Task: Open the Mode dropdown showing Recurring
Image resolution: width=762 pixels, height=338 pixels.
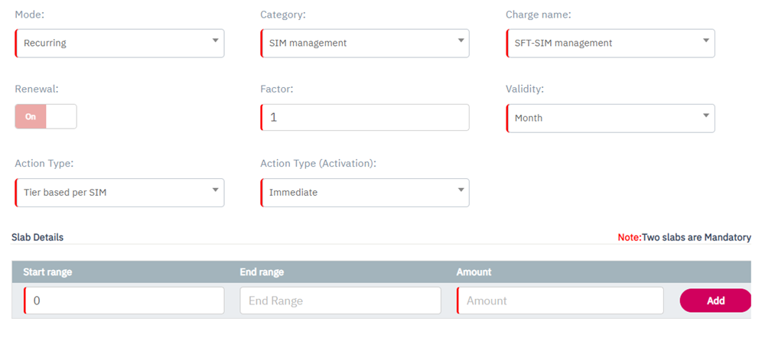Action: tap(119, 43)
